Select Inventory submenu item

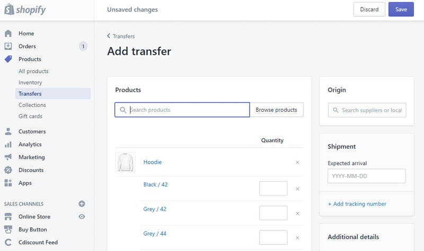[30, 83]
